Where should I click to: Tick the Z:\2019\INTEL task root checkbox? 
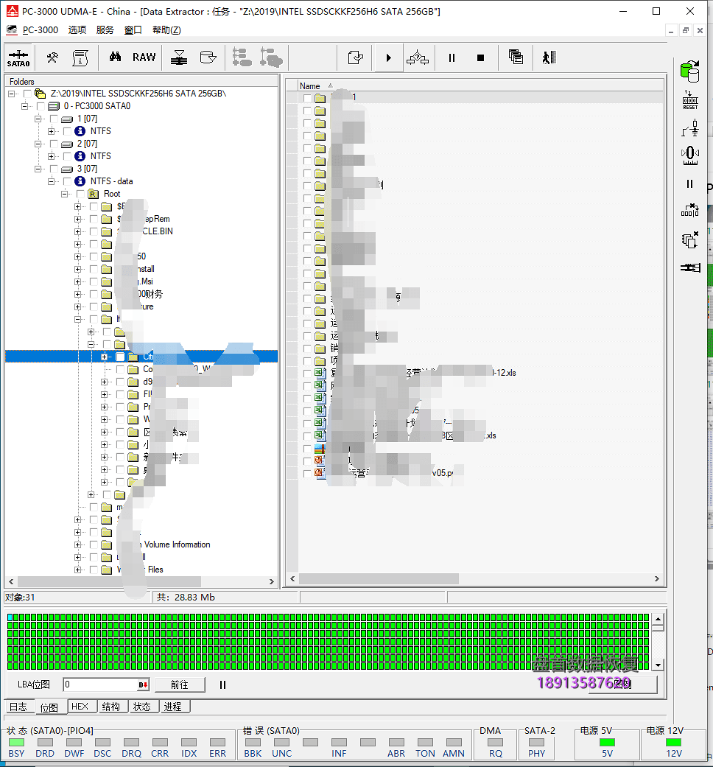pyautogui.click(x=27, y=94)
